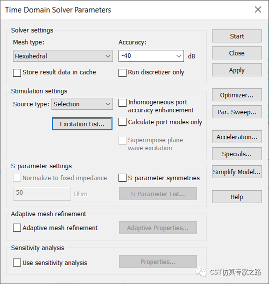Open Help for solver parameters
The height and width of the screenshot is (284, 269).
236,197
